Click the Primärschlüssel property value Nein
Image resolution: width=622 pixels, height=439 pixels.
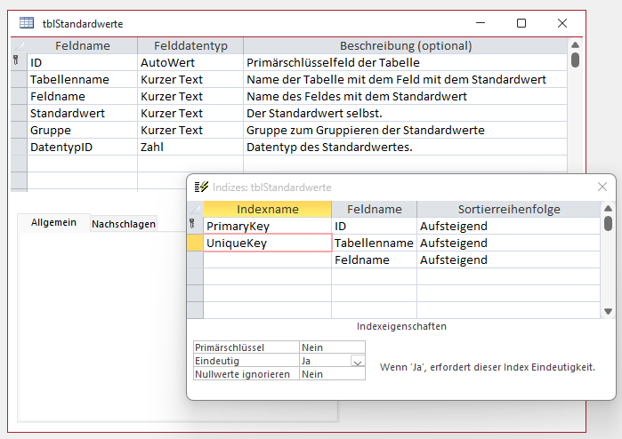pos(332,347)
